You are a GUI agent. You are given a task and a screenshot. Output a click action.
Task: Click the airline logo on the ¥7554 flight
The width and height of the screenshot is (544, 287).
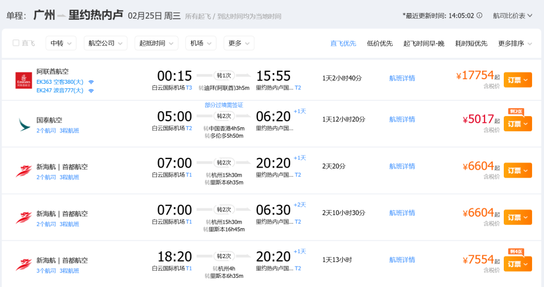coord(24,264)
